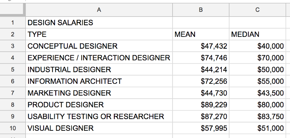290x138 pixels.
Task: Click the select-all corner box
Action: 13,10
